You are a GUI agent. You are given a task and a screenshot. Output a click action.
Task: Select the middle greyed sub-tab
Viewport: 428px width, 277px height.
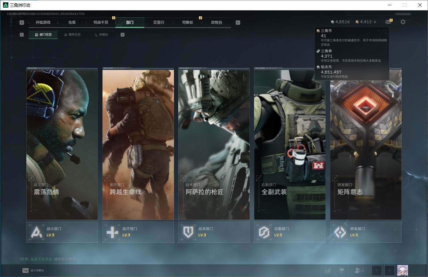coord(72,35)
